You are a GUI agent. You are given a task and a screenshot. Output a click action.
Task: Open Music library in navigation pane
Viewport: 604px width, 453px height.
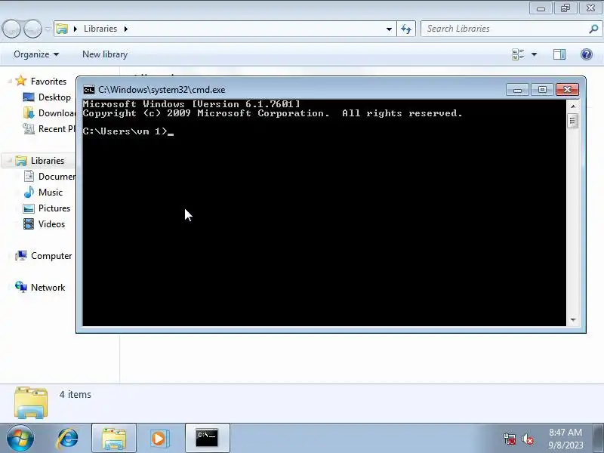point(51,193)
